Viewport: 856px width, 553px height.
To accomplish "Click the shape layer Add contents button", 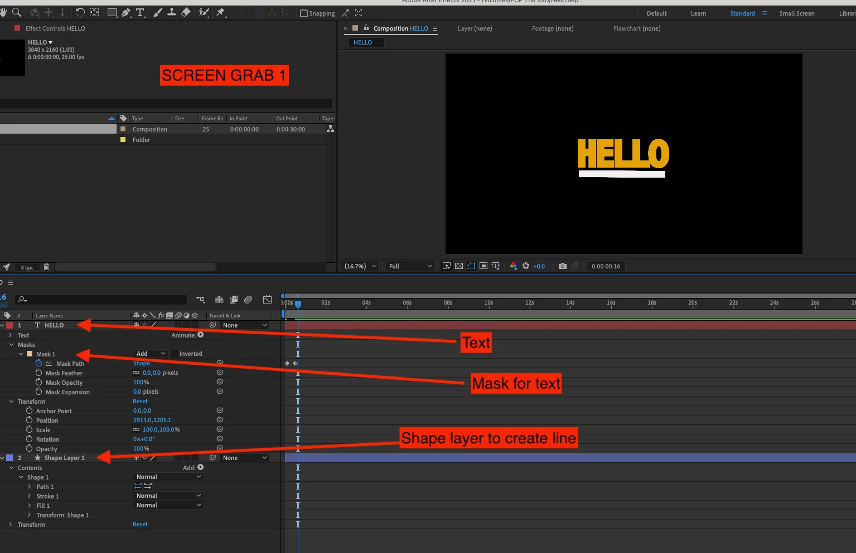I will [200, 467].
